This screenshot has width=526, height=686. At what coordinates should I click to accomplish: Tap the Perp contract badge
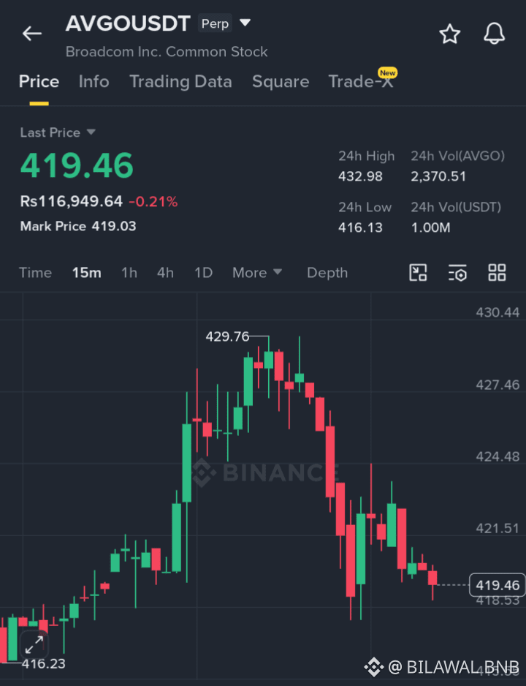pos(215,23)
